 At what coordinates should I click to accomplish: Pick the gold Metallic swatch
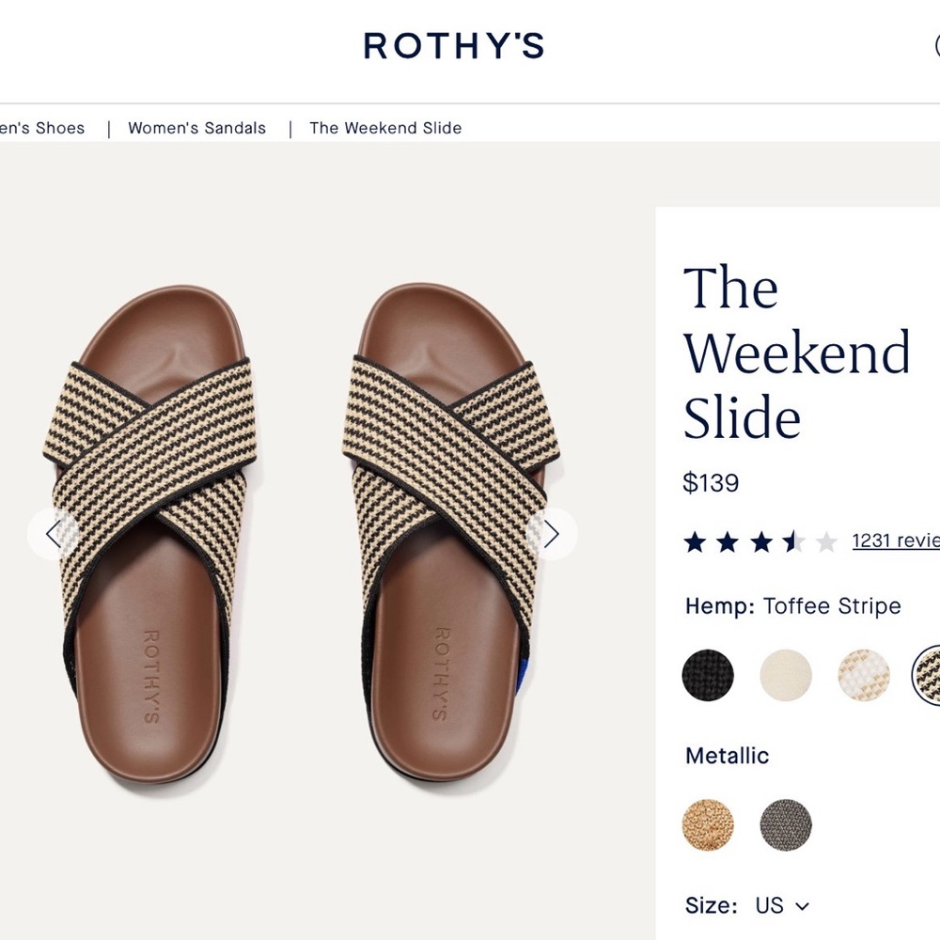click(x=708, y=824)
